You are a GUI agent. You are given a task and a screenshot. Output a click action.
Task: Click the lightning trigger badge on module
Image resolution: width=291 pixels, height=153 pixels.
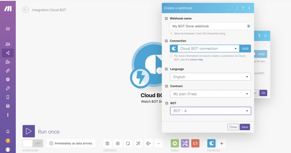140,77
